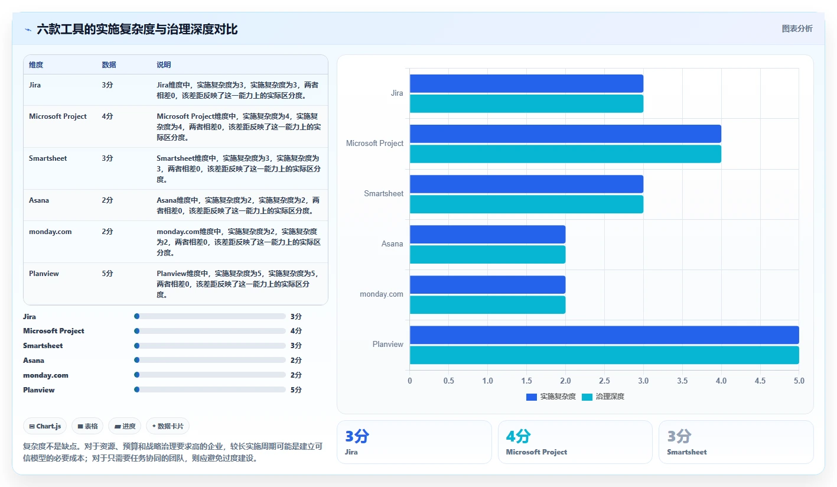The image size is (837, 487).
Task: Click the 5.0 x-axis tick label
Action: (x=799, y=381)
